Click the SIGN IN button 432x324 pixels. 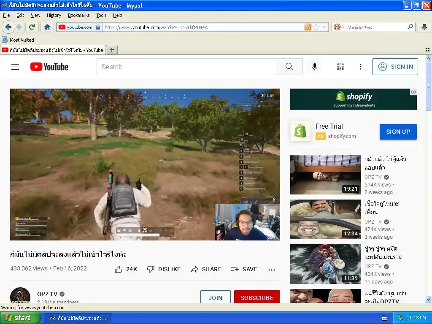395,67
